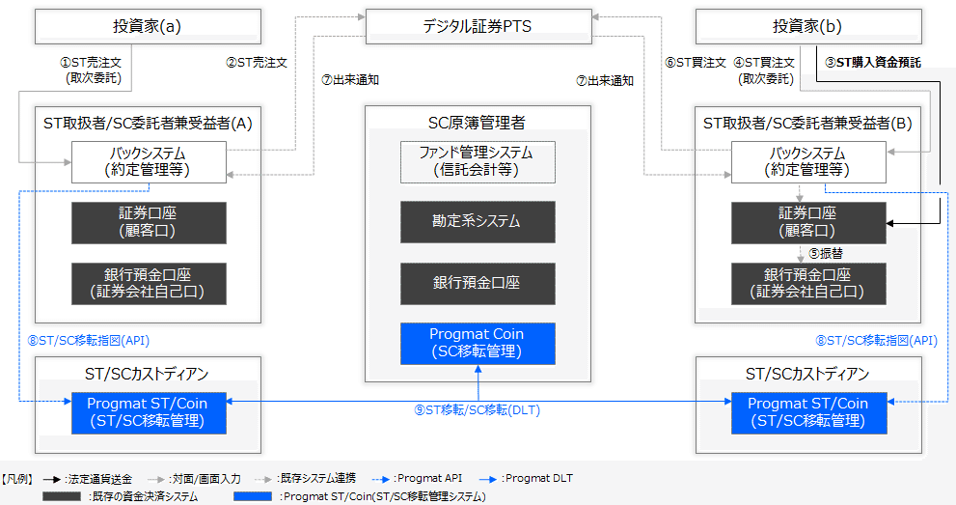The height and width of the screenshot is (505, 956).
Task: Select the bold ③ST購入資金預託 label
Action: pyautogui.click(x=872, y=62)
